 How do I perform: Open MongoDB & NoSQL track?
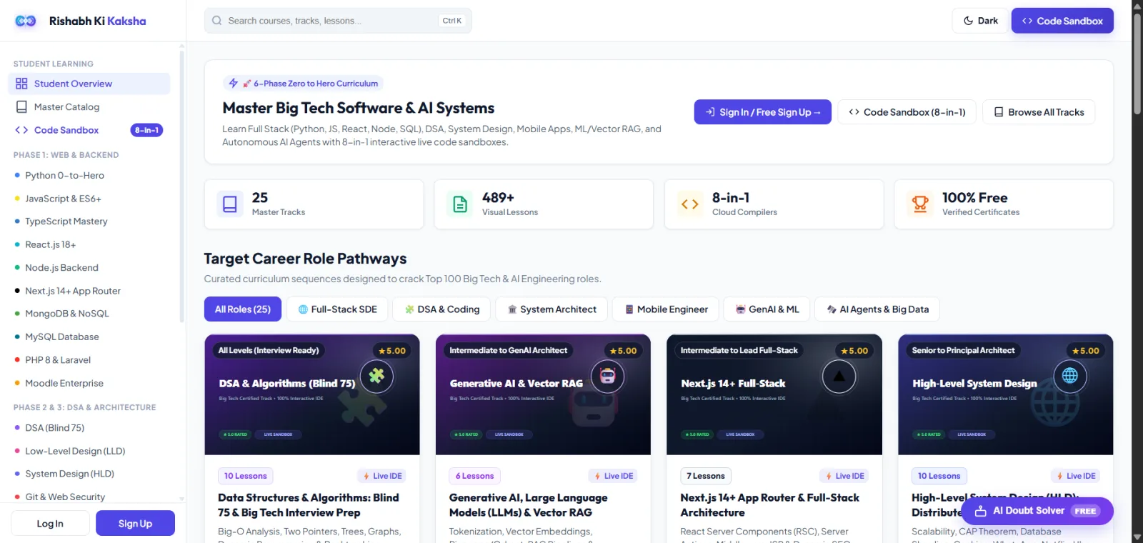click(89, 314)
